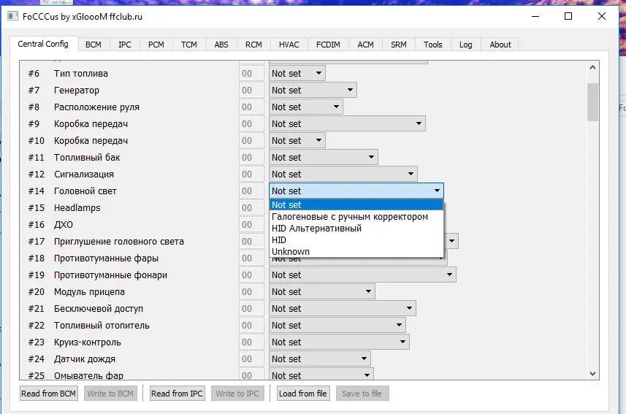Image resolution: width=626 pixels, height=414 pixels.
Task: Click the hex value field for #19
Action: pos(251,275)
